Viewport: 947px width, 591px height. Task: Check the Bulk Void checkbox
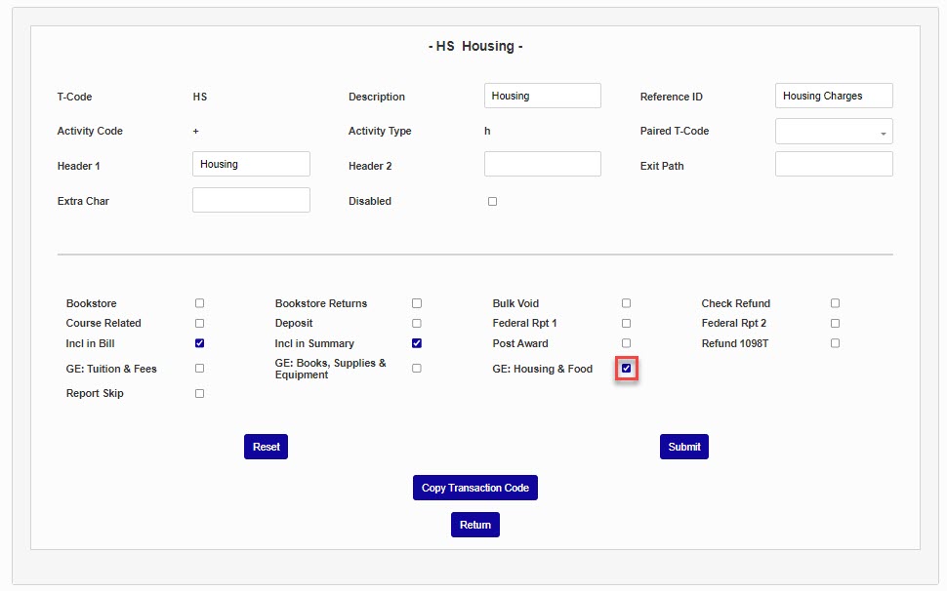pos(626,303)
